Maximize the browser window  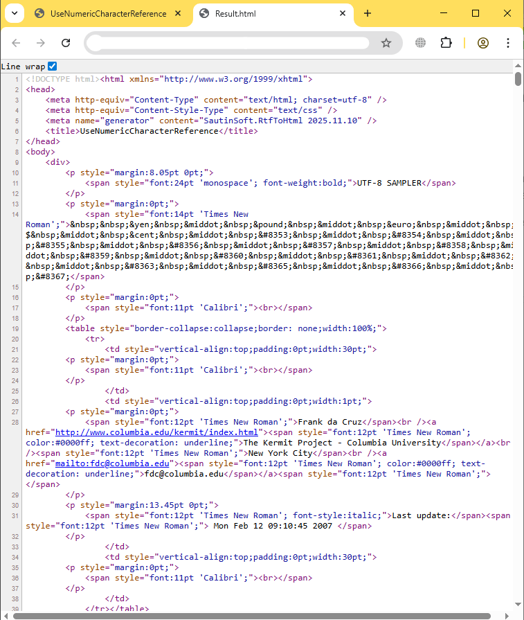pyautogui.click(x=476, y=13)
